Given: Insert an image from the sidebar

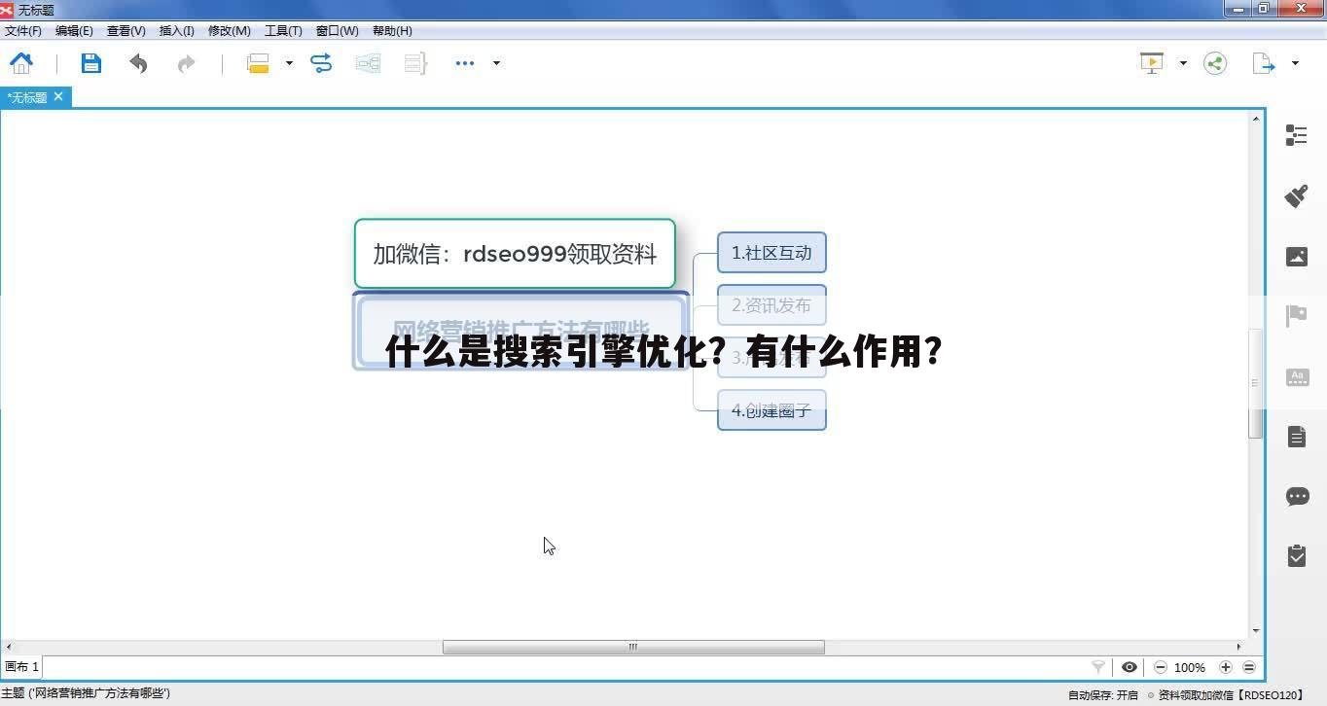Looking at the screenshot, I should (1297, 256).
